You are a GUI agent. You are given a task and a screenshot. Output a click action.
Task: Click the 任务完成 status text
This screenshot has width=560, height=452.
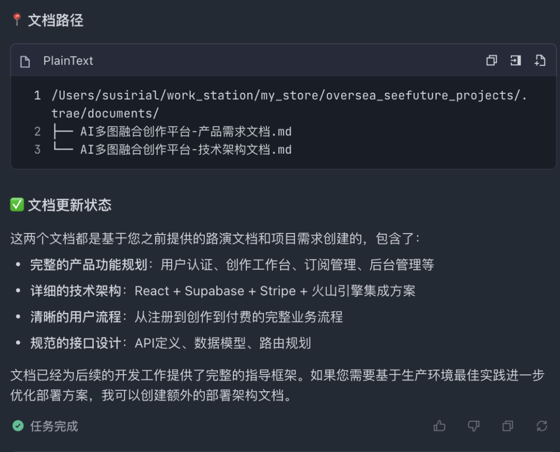(x=54, y=426)
